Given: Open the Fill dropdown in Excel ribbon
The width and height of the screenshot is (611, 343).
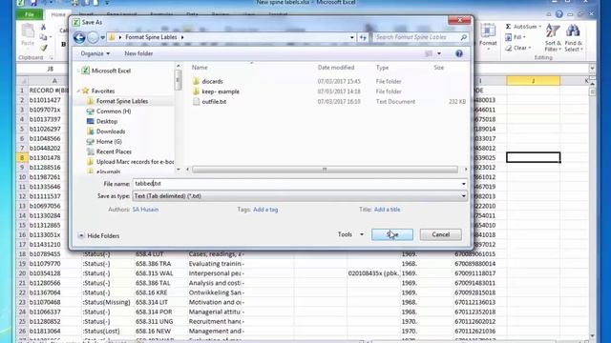Looking at the screenshot, I should coord(516,37).
